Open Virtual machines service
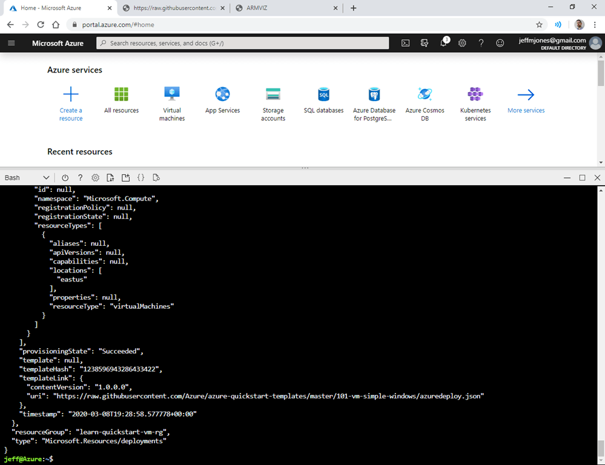This screenshot has height=465, width=605. pyautogui.click(x=172, y=104)
